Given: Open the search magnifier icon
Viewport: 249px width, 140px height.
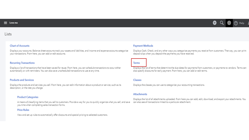Looking at the screenshot, I should [x=222, y=23].
